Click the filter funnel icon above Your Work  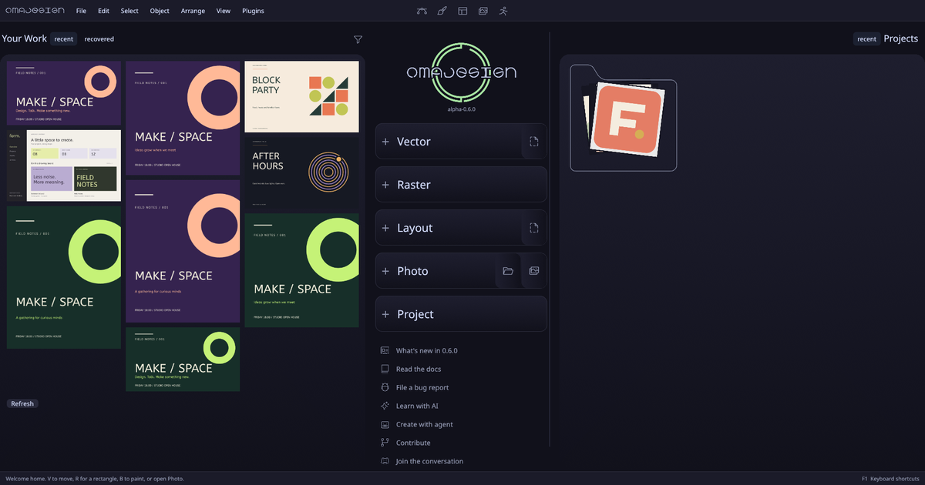pos(358,39)
